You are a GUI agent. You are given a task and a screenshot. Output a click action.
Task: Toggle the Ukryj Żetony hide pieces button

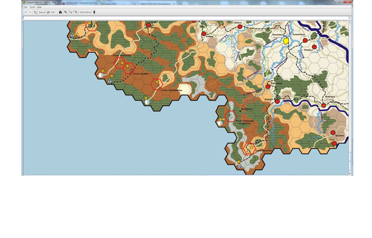pos(85,12)
